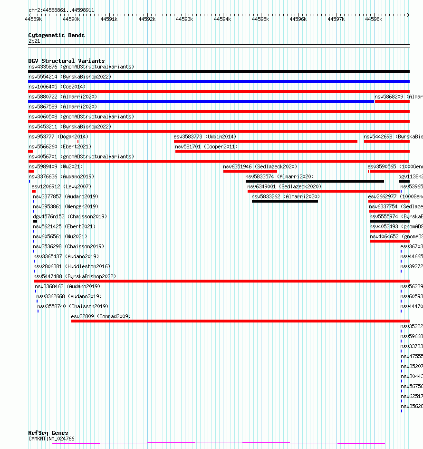The height and width of the screenshot is (449, 423).
Task: Click nsv4053493 variant label at right
Action: pyautogui.click(x=396, y=226)
